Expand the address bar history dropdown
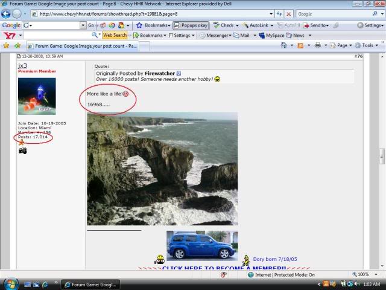 271,14
